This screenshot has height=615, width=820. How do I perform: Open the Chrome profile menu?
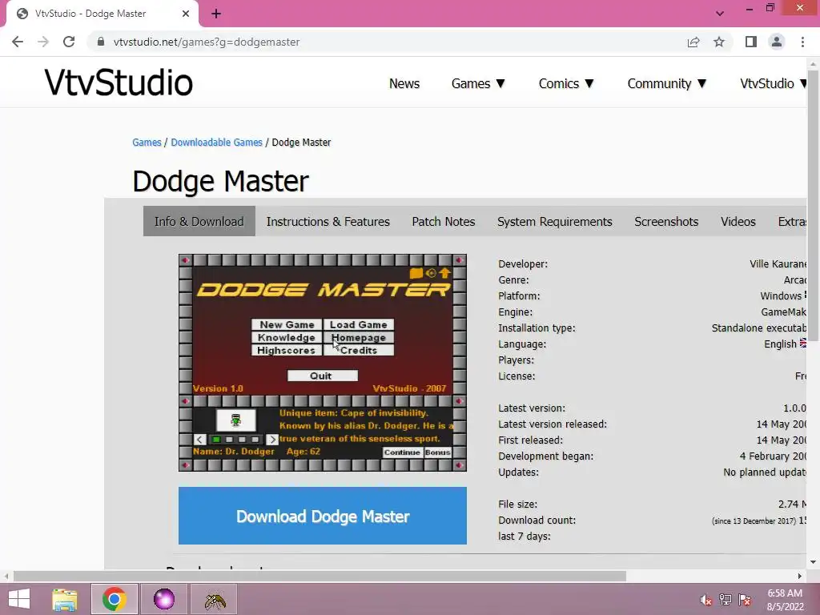777,42
